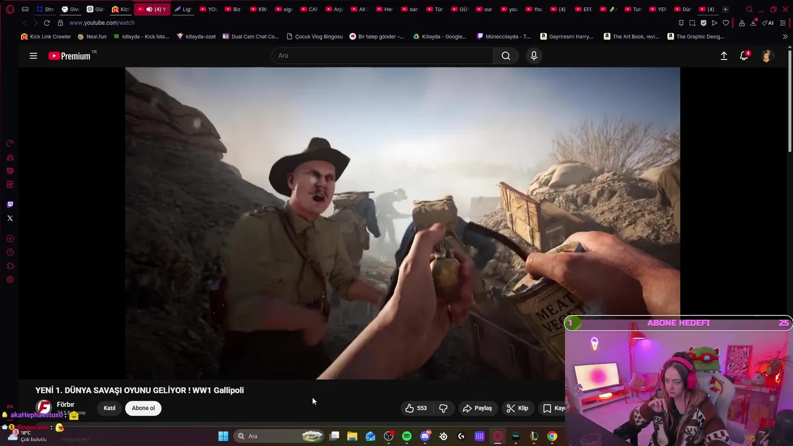
Task: Like the video with 553 likes
Action: pos(416,408)
